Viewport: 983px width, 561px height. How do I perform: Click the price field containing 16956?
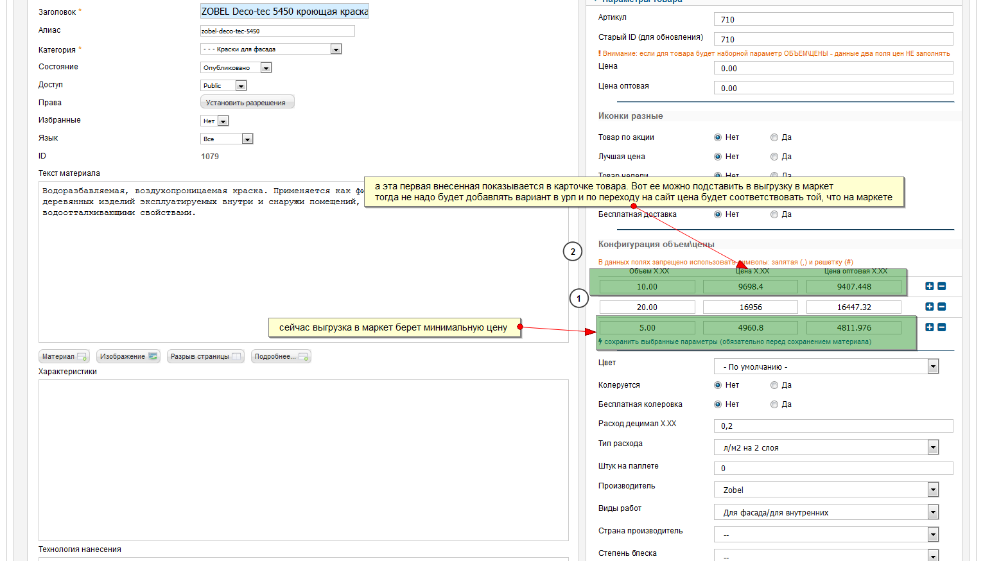pos(751,307)
